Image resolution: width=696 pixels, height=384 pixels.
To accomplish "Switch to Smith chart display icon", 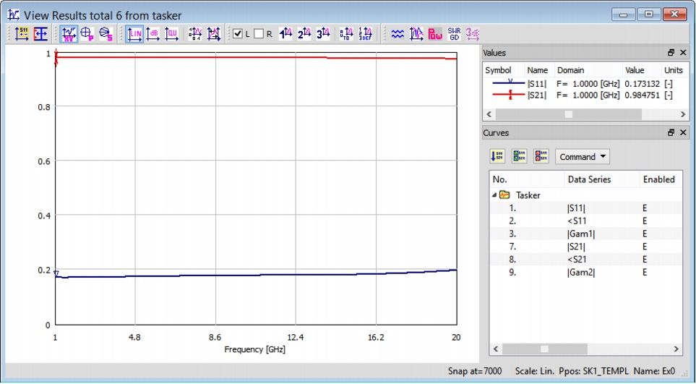I will click(x=106, y=34).
